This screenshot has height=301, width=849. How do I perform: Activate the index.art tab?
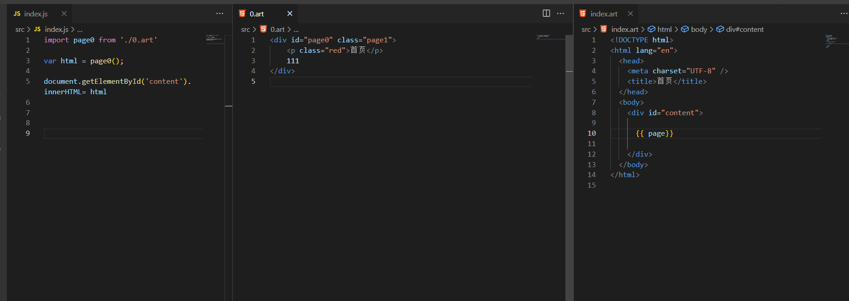(x=603, y=14)
